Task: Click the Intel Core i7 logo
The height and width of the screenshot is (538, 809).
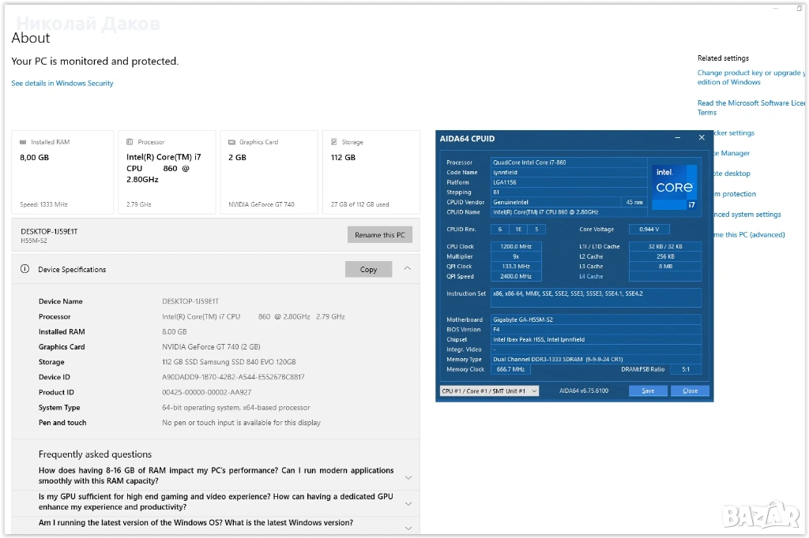Action: coord(674,187)
